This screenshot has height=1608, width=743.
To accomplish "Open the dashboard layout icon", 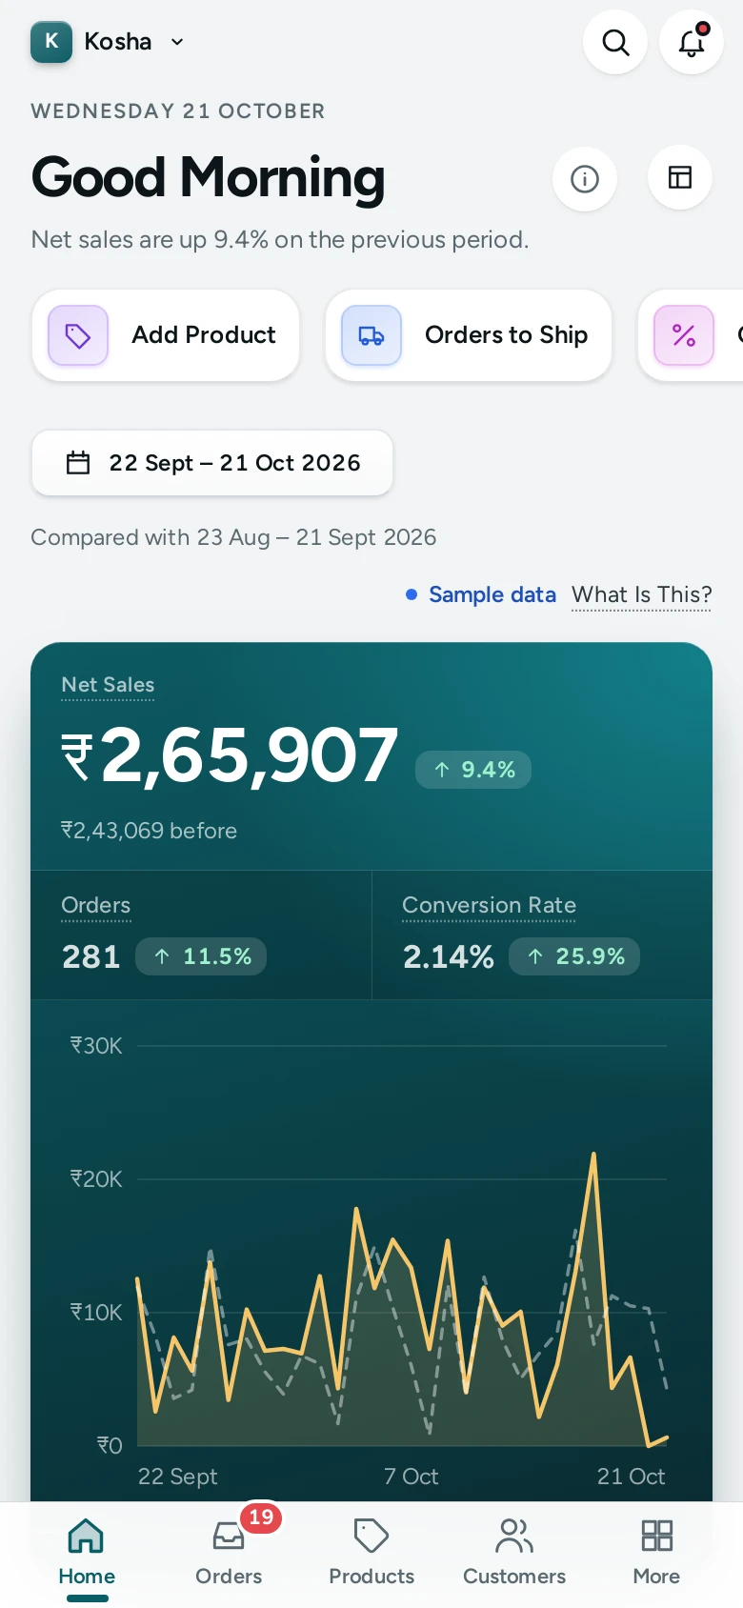I will point(680,177).
